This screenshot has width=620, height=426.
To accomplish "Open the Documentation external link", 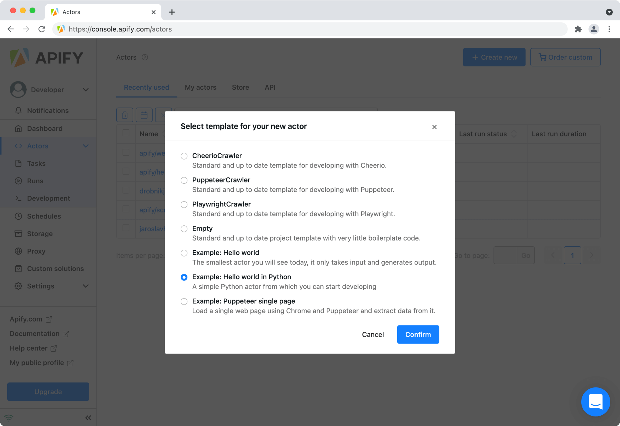I will (39, 334).
